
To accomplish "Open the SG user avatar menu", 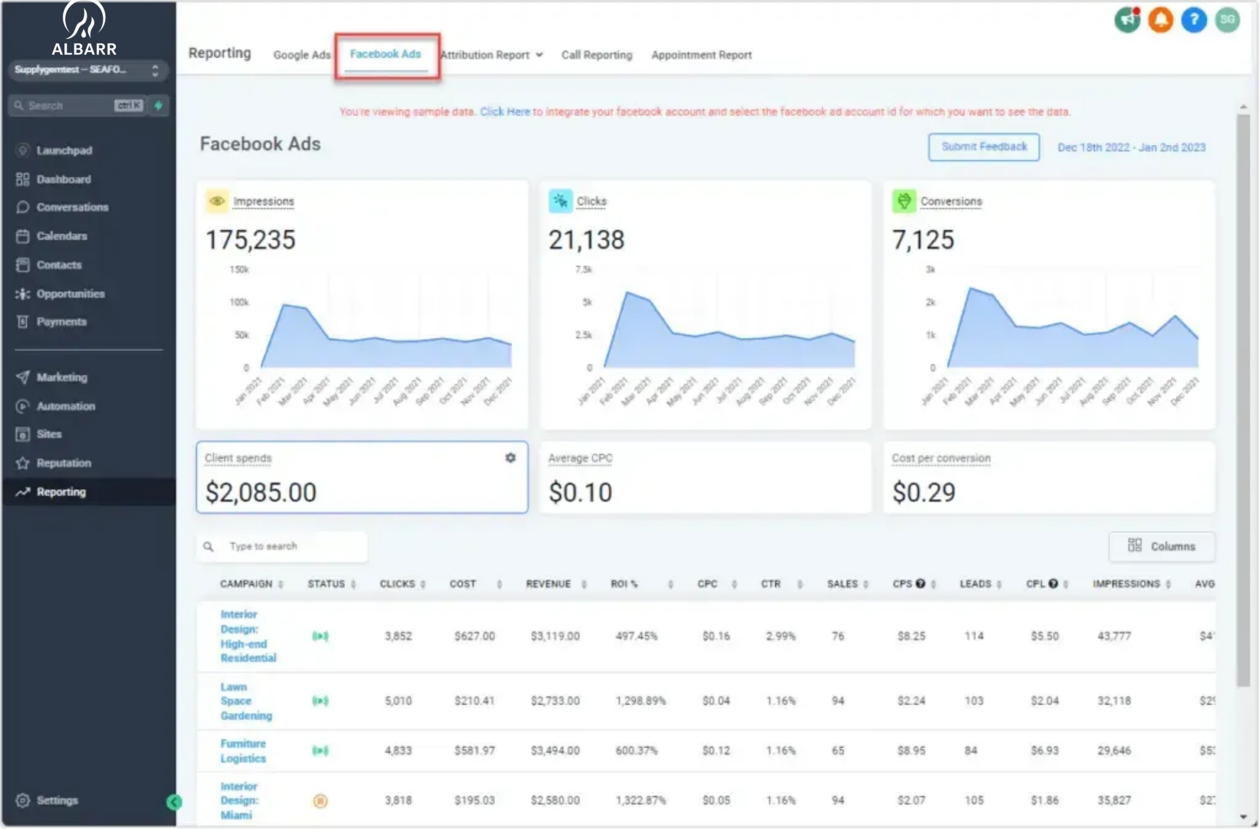I will [1227, 20].
